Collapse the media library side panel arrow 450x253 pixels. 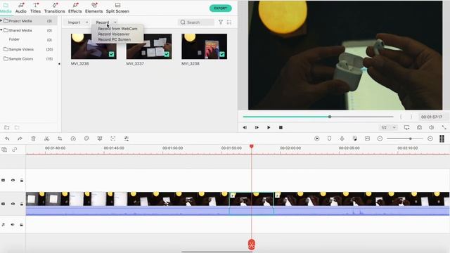tap(59, 64)
